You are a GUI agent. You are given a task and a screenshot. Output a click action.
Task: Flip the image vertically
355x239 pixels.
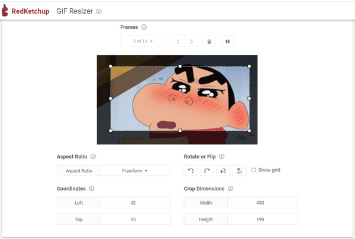click(x=239, y=170)
